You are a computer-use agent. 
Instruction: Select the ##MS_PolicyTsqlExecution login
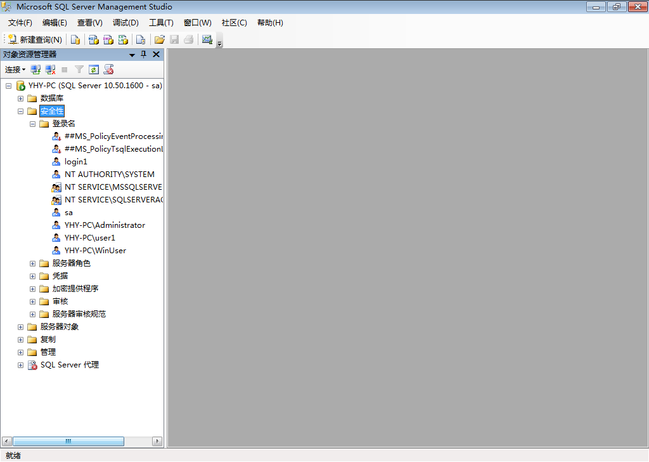point(113,148)
